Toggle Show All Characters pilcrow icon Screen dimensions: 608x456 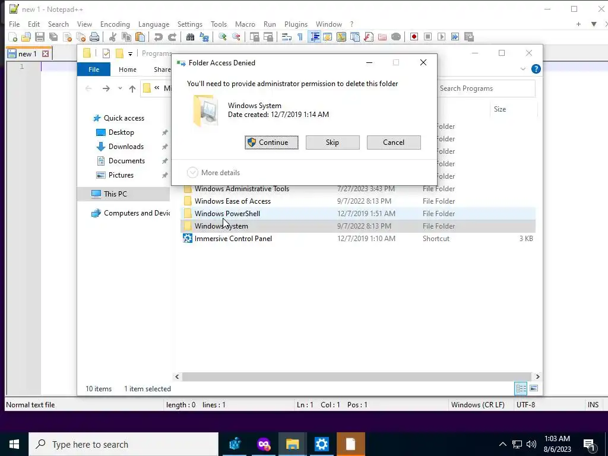(300, 37)
